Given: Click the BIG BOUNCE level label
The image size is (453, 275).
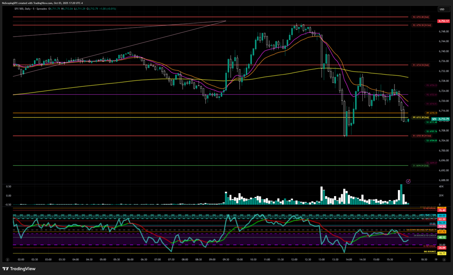Looking at the screenshot, I should [430, 251].
